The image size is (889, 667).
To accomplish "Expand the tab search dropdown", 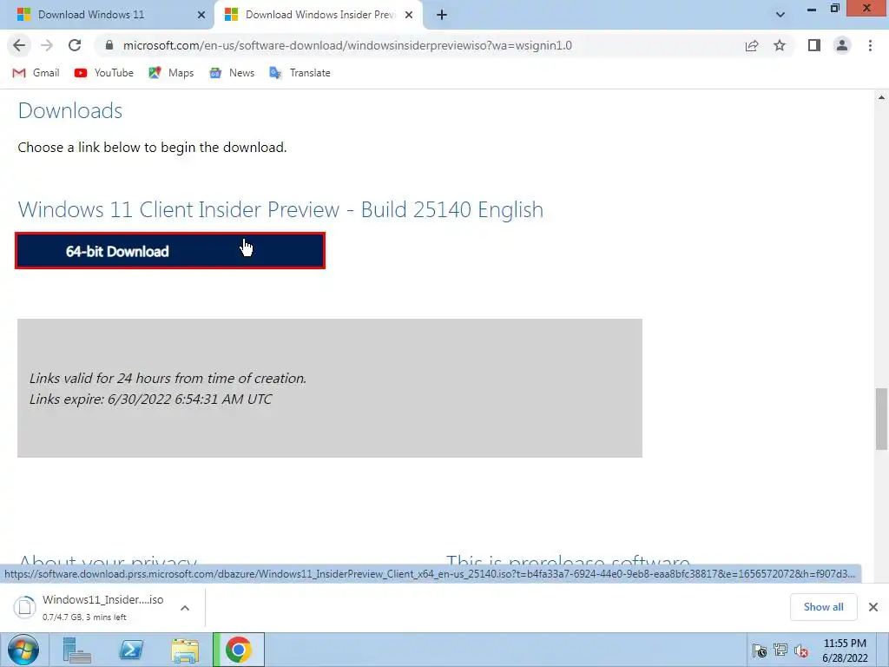I will [x=780, y=15].
